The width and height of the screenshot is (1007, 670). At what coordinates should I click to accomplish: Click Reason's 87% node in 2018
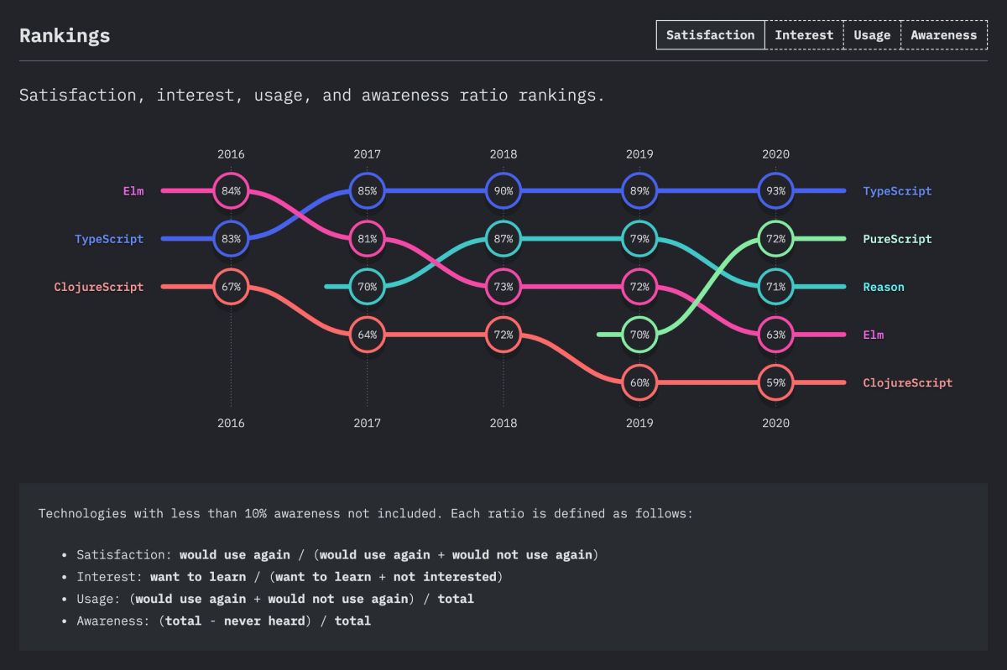tap(503, 239)
